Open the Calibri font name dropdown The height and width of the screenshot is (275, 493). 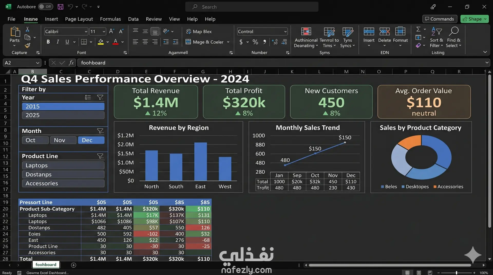coord(86,32)
